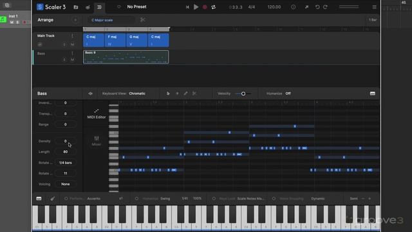This screenshot has width=412, height=232.
Task: Open the MIDI Editor tab
Action: point(97,114)
